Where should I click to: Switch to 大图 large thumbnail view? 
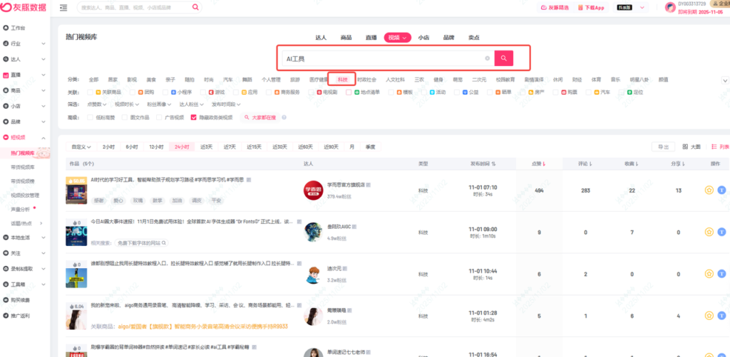[691, 146]
